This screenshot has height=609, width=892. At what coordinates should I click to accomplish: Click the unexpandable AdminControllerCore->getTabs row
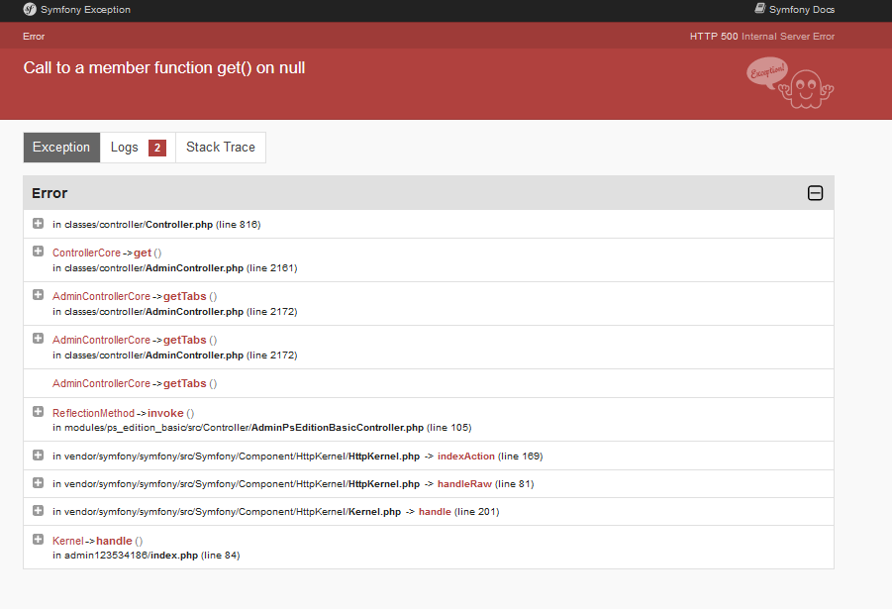tap(429, 383)
